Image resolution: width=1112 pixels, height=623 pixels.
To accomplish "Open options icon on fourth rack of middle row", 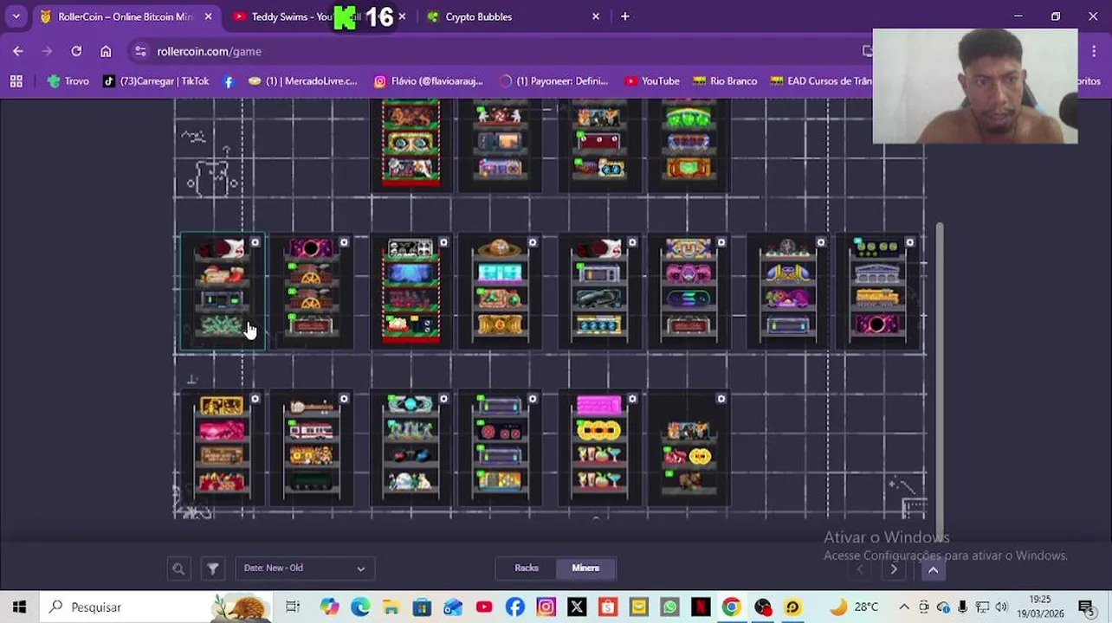I will [533, 243].
